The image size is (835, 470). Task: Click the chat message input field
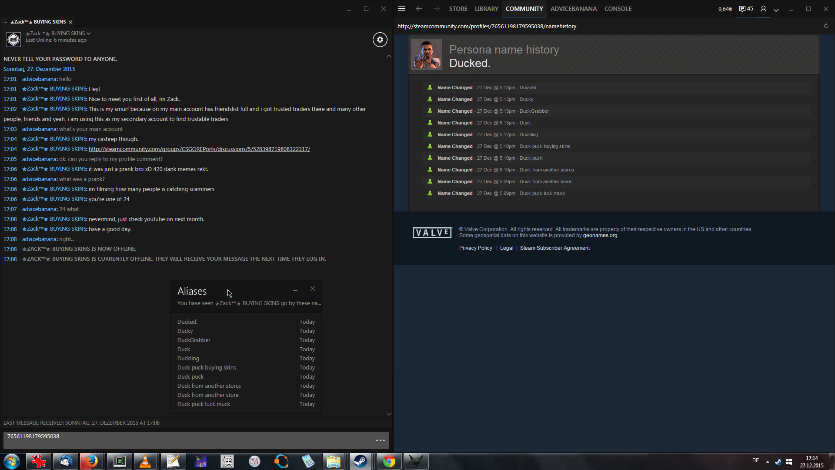[187, 440]
